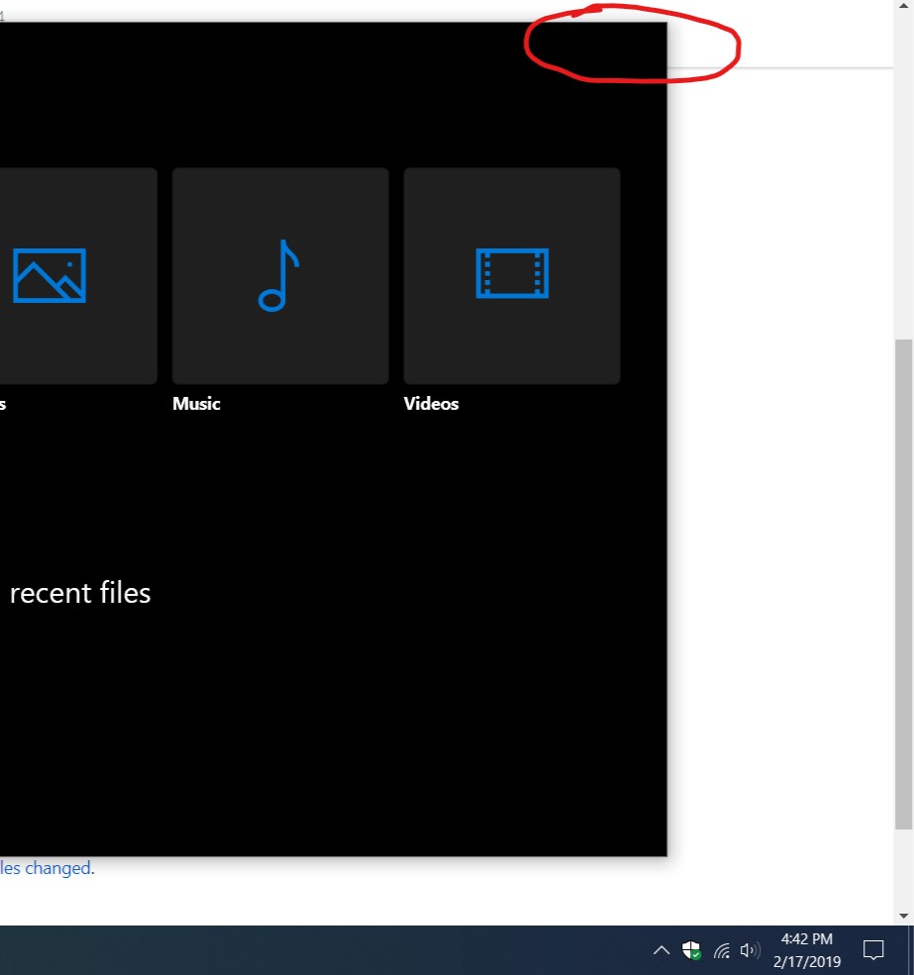Click the Show desktop sliver on the taskbar

coord(911,950)
